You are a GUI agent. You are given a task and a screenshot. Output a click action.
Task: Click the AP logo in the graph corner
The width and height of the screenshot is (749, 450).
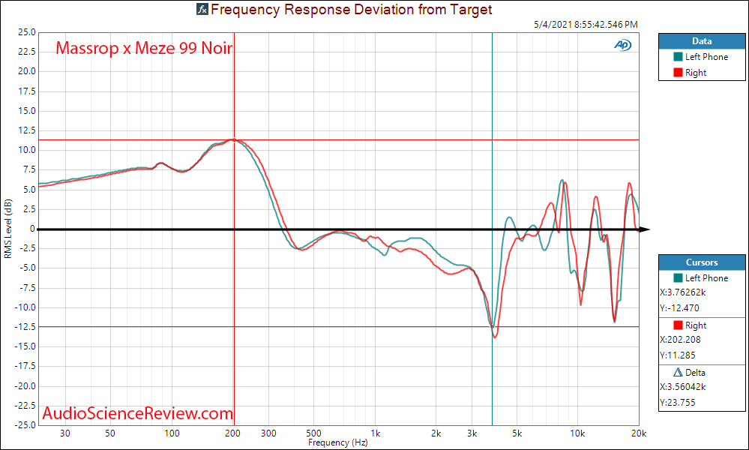click(x=622, y=45)
